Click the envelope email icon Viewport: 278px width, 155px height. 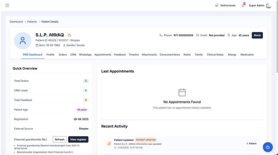click(x=198, y=35)
